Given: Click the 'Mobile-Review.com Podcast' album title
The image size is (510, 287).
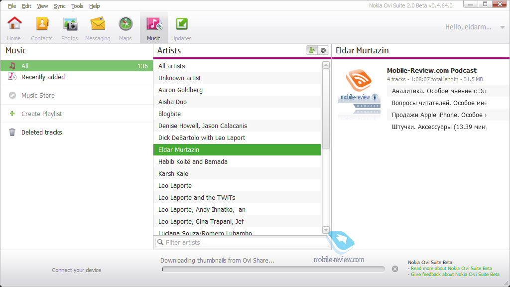Looking at the screenshot, I should (432, 71).
